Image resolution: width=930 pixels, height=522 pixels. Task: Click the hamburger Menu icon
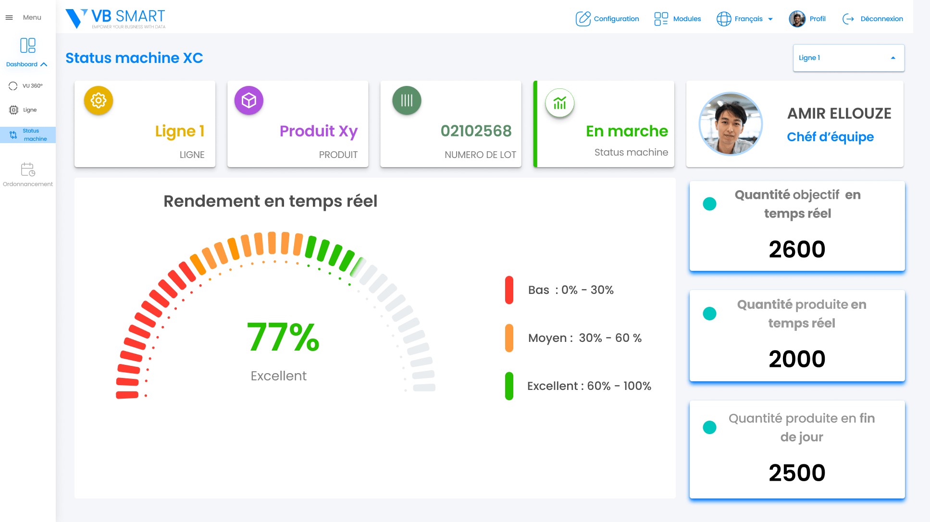[9, 18]
